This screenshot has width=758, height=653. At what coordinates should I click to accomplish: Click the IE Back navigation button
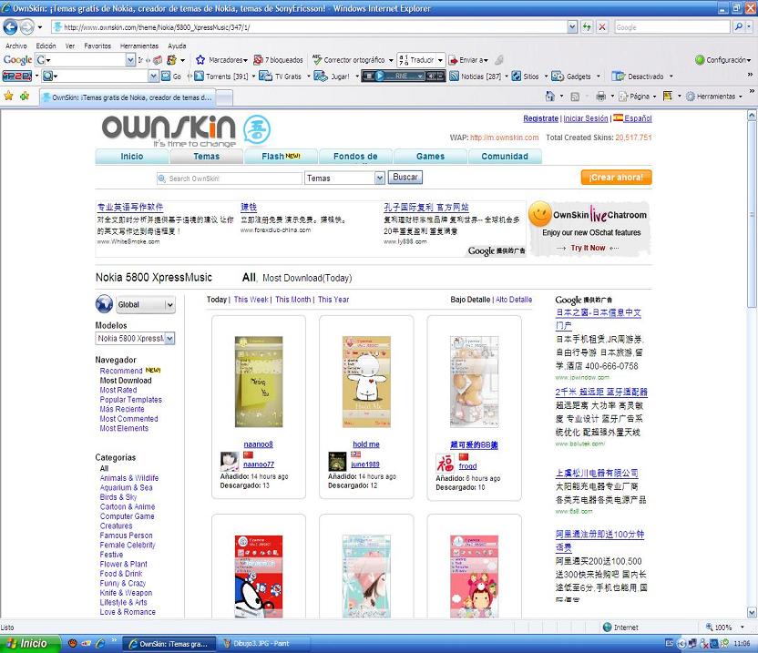tap(11, 27)
